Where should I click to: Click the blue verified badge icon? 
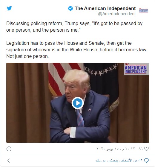pyautogui.click(x=70, y=8)
